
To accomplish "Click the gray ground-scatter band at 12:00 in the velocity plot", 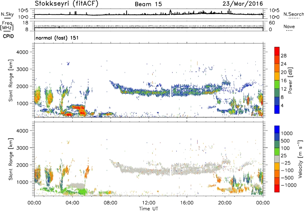I will coord(149,171).
